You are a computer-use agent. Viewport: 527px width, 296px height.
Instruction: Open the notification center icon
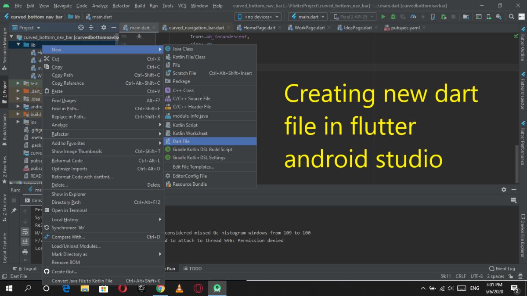(515, 289)
